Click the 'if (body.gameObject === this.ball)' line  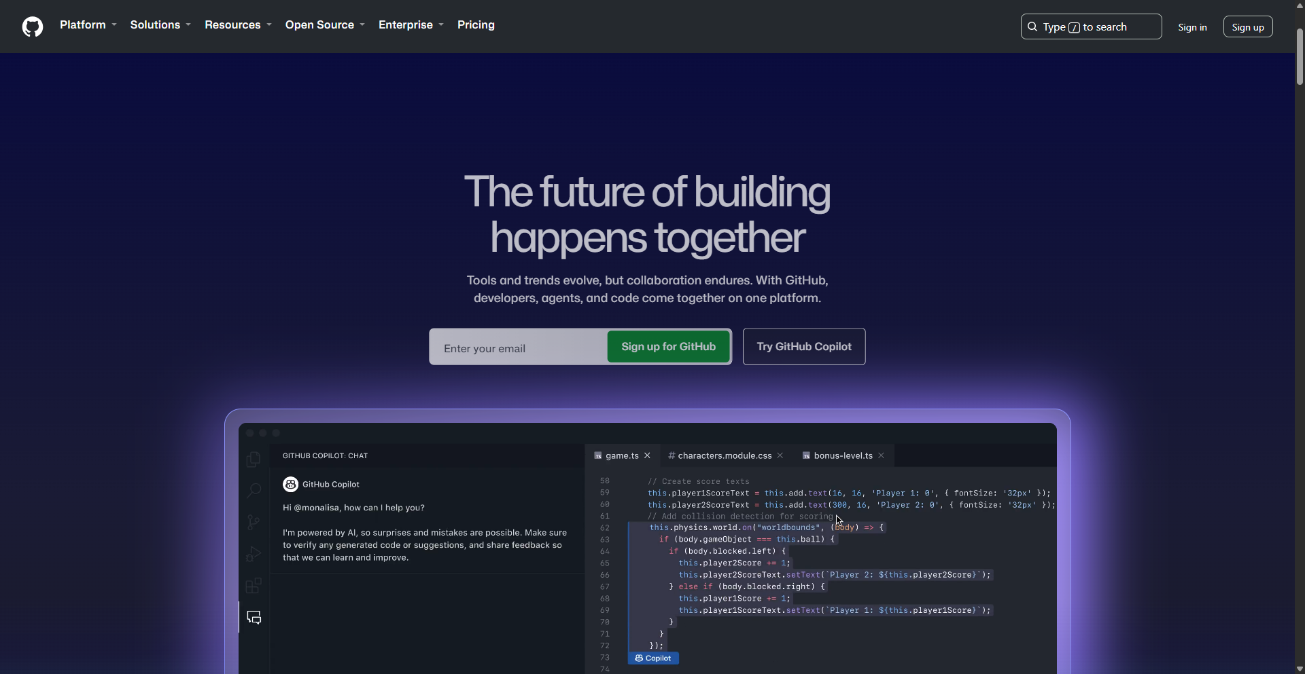(x=746, y=540)
